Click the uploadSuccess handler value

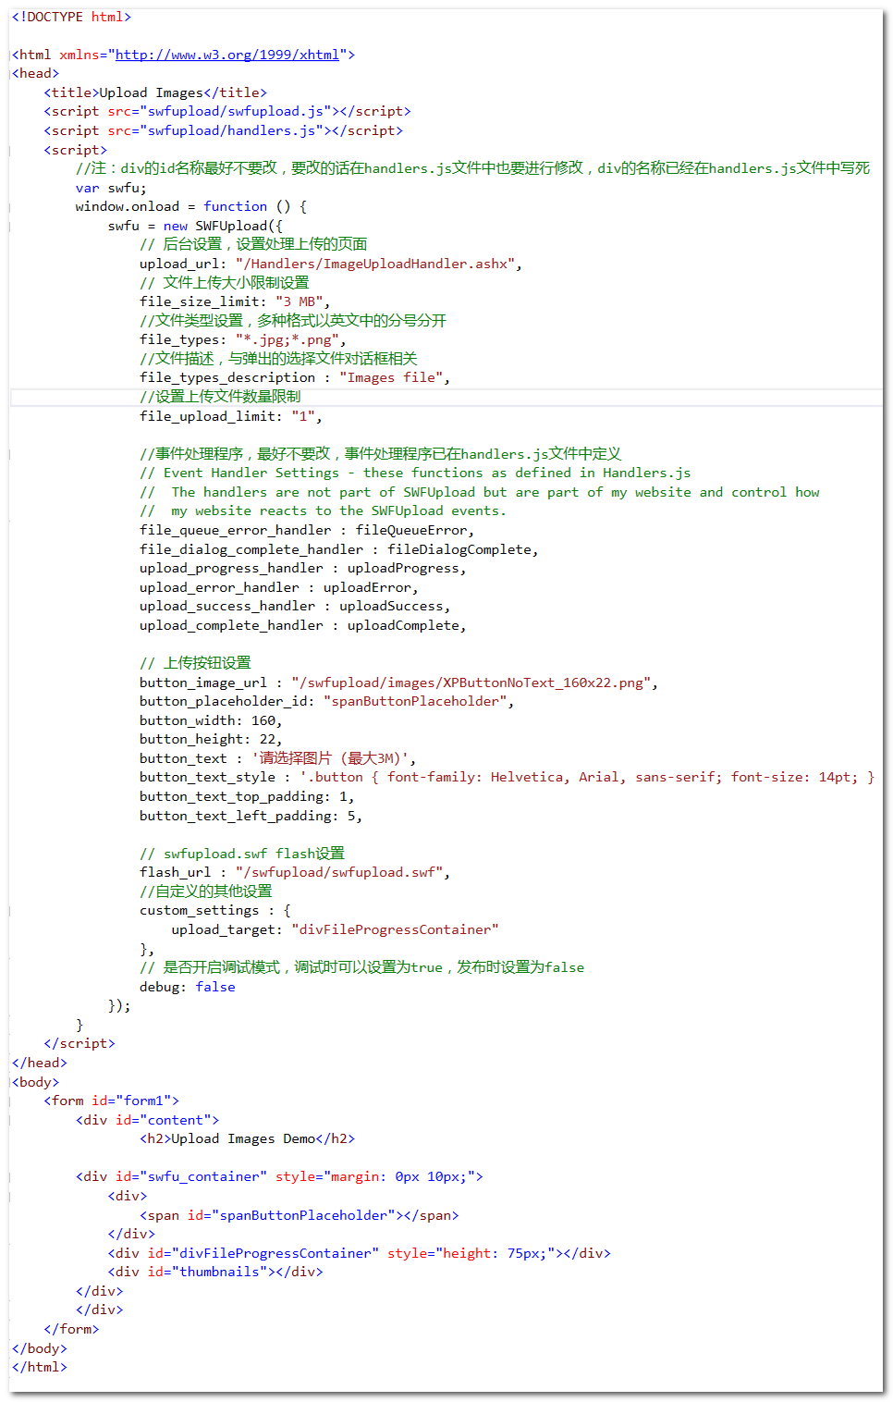[392, 606]
